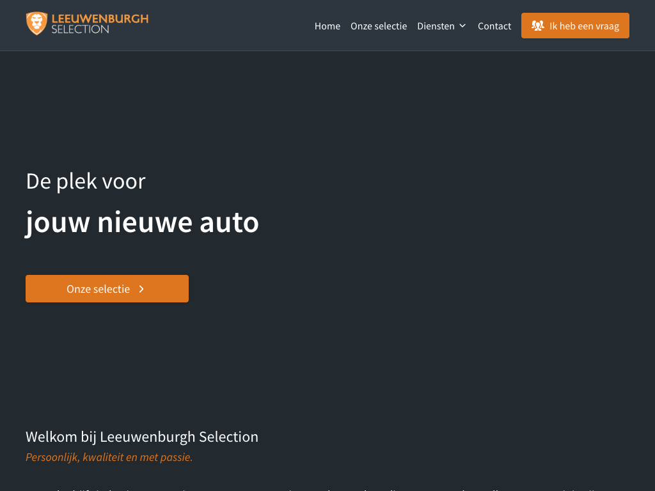Expand the Diensten dropdown chevron
Screen dimensions: 655x491
coord(462,26)
